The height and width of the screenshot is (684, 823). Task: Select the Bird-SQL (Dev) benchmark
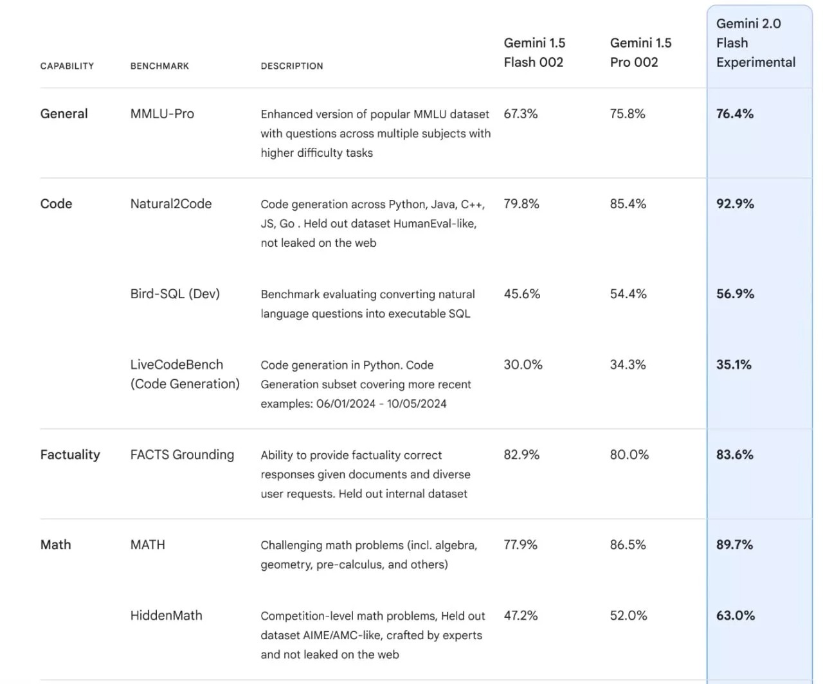tap(175, 294)
